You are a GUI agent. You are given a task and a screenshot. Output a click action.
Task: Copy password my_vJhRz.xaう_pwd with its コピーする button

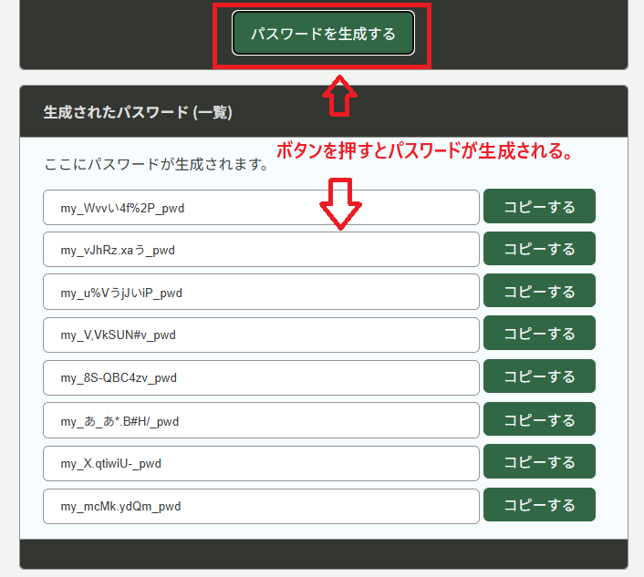point(539,248)
